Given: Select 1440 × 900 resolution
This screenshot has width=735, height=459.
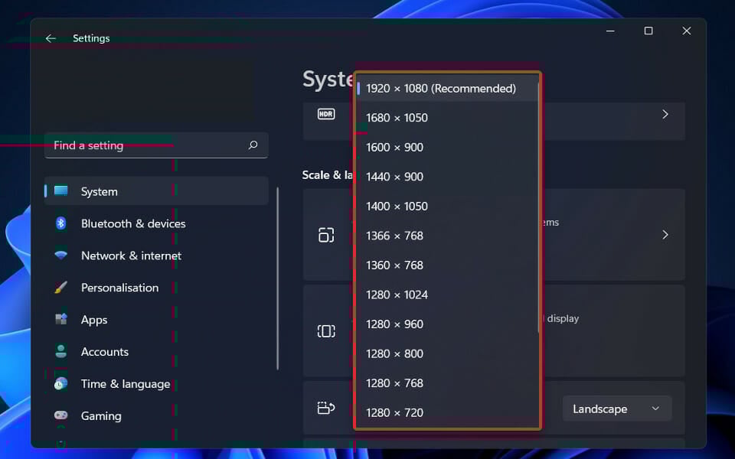Looking at the screenshot, I should tap(447, 177).
